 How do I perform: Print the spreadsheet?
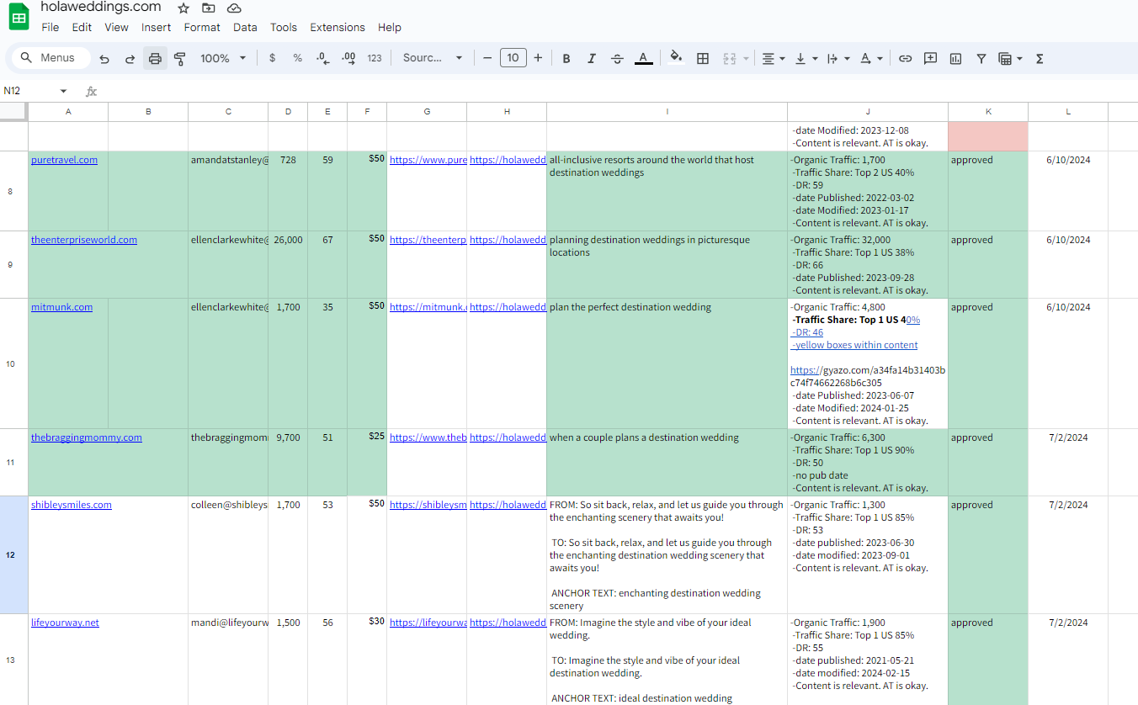click(x=155, y=58)
